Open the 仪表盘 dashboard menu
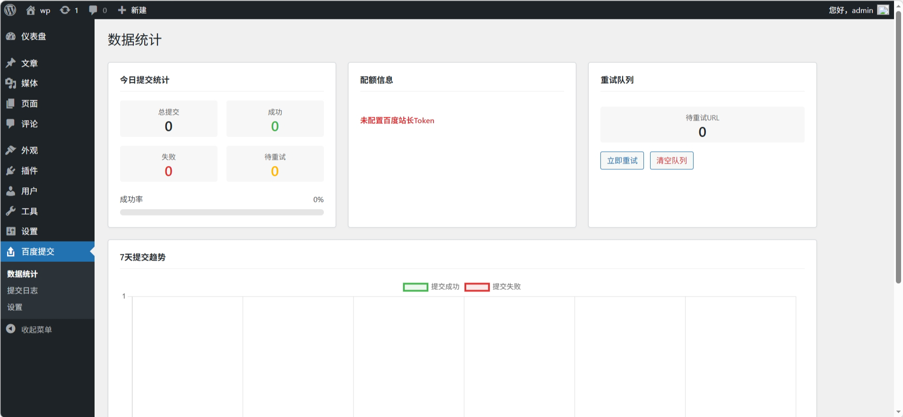 point(33,36)
